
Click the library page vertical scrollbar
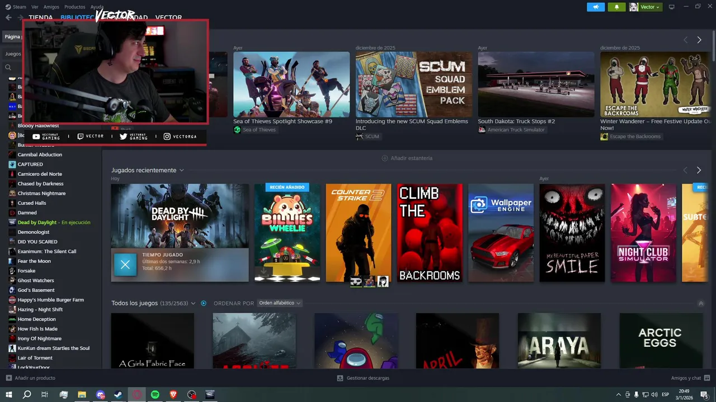point(713,45)
